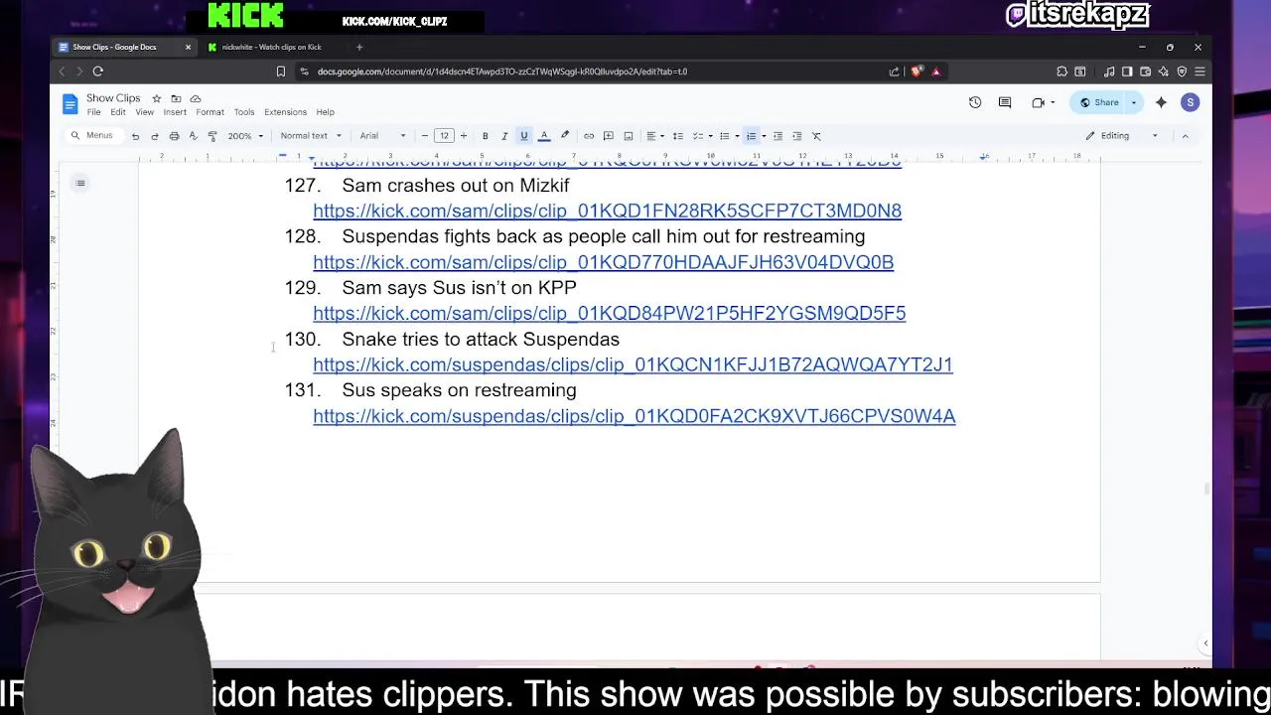Open the Arial font dropdown
The image size is (1271, 715).
(382, 136)
